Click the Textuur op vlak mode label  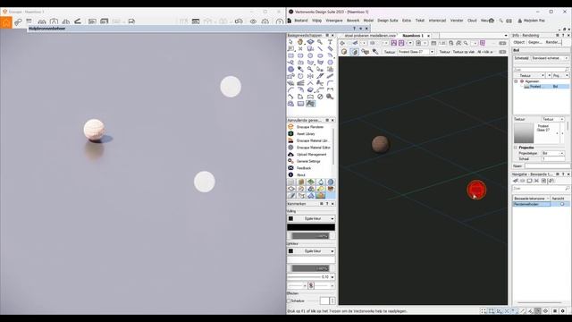point(463,52)
